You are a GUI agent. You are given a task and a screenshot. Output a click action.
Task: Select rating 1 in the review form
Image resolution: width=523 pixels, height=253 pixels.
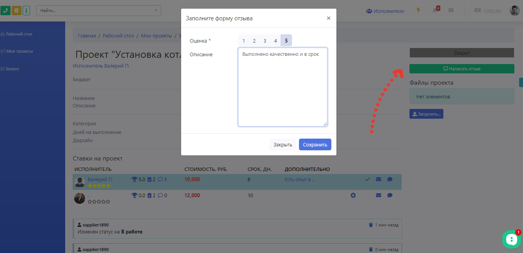coord(244,40)
